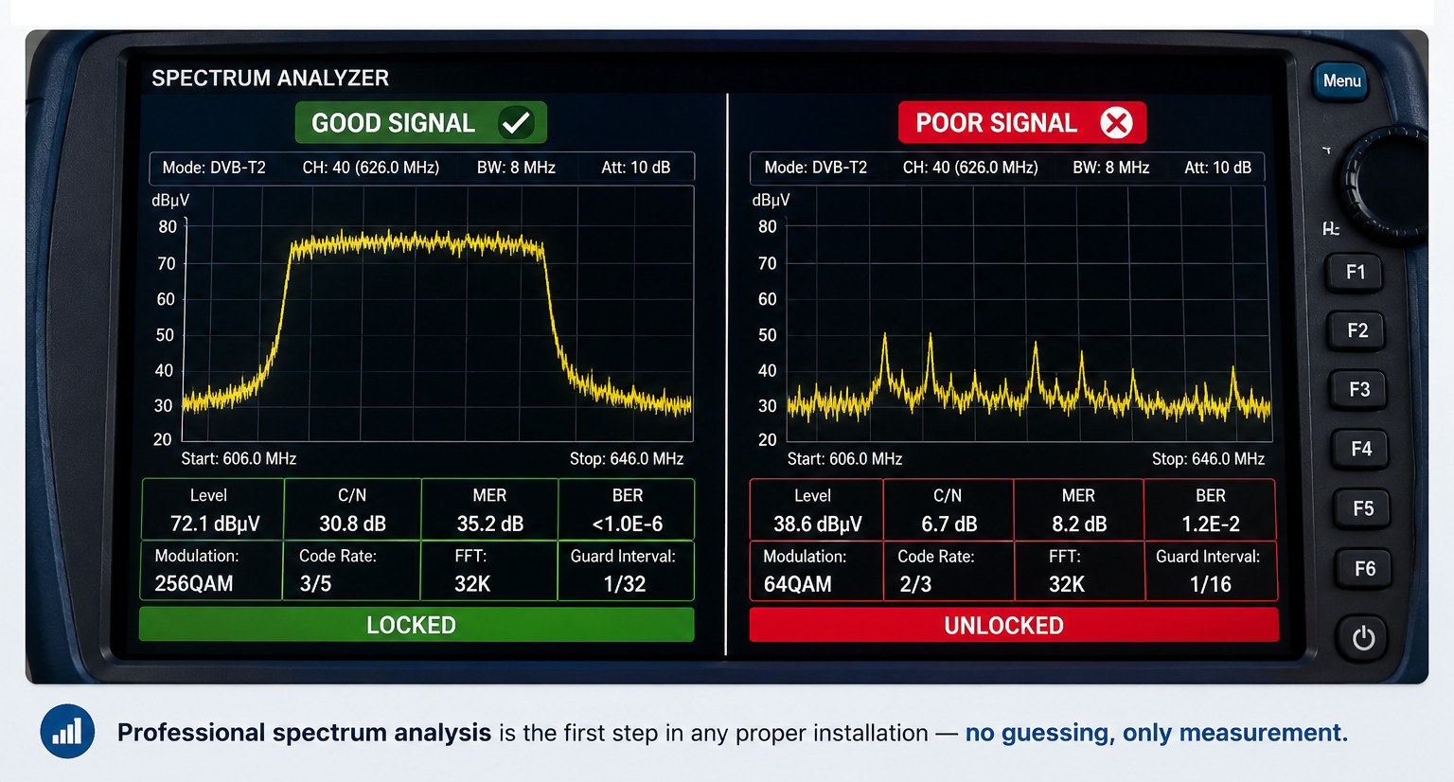Click 'Professional spectrum analysis' caption text
The width and height of the screenshot is (1454, 782).
coord(304,733)
